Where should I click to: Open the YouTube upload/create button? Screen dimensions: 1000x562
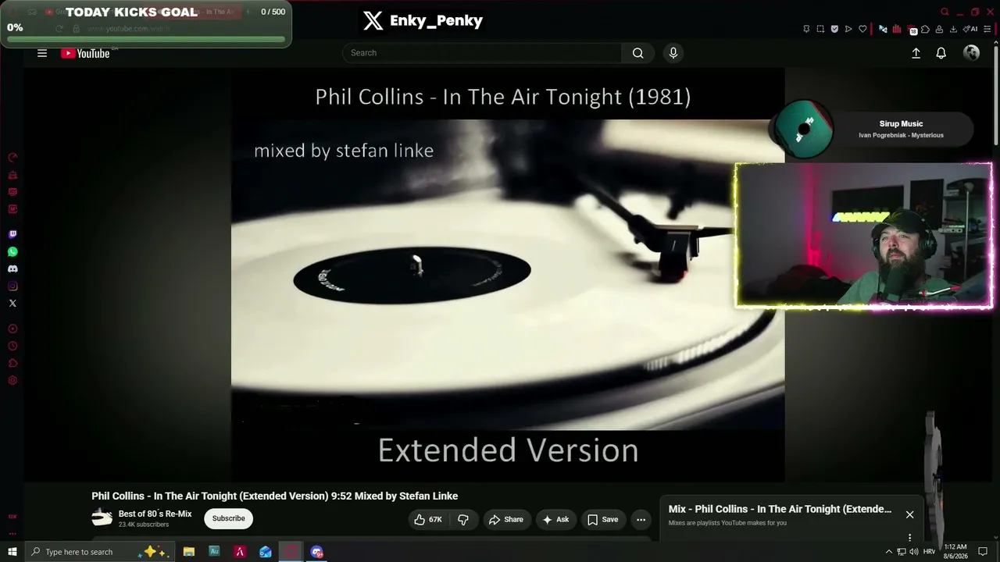click(916, 53)
